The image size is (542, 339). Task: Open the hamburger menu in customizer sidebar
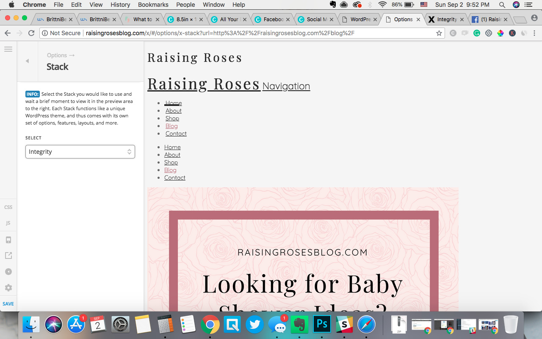pyautogui.click(x=8, y=49)
